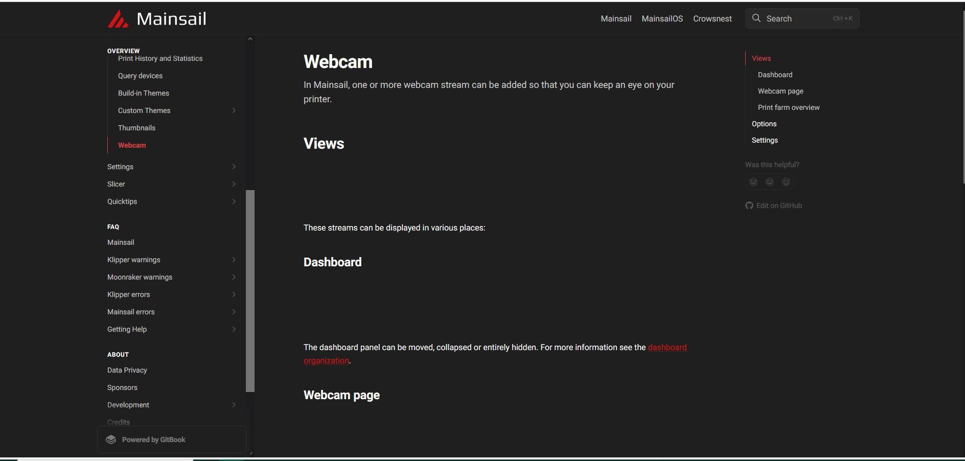The image size is (965, 461).
Task: Click the GitBook icon in footer
Action: (x=111, y=440)
